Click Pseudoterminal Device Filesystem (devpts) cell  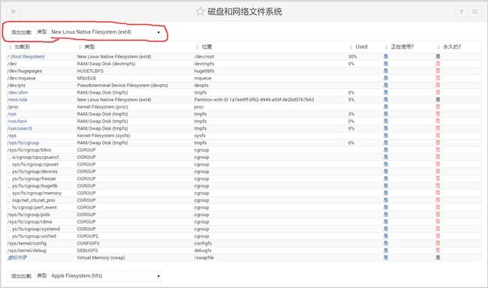tap(122, 85)
